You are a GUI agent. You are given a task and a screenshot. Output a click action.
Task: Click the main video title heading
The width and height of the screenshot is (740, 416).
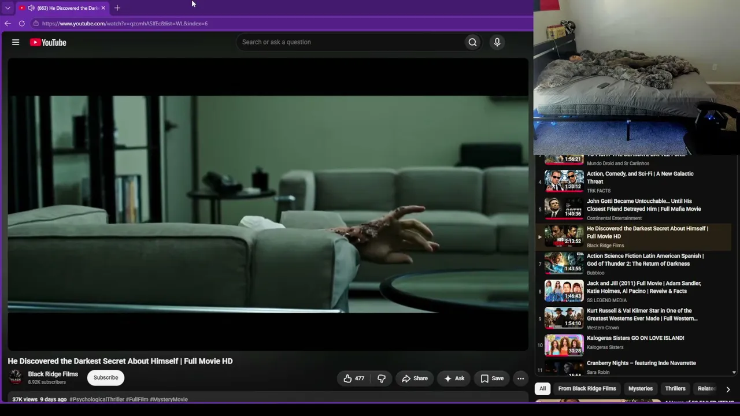click(x=120, y=361)
